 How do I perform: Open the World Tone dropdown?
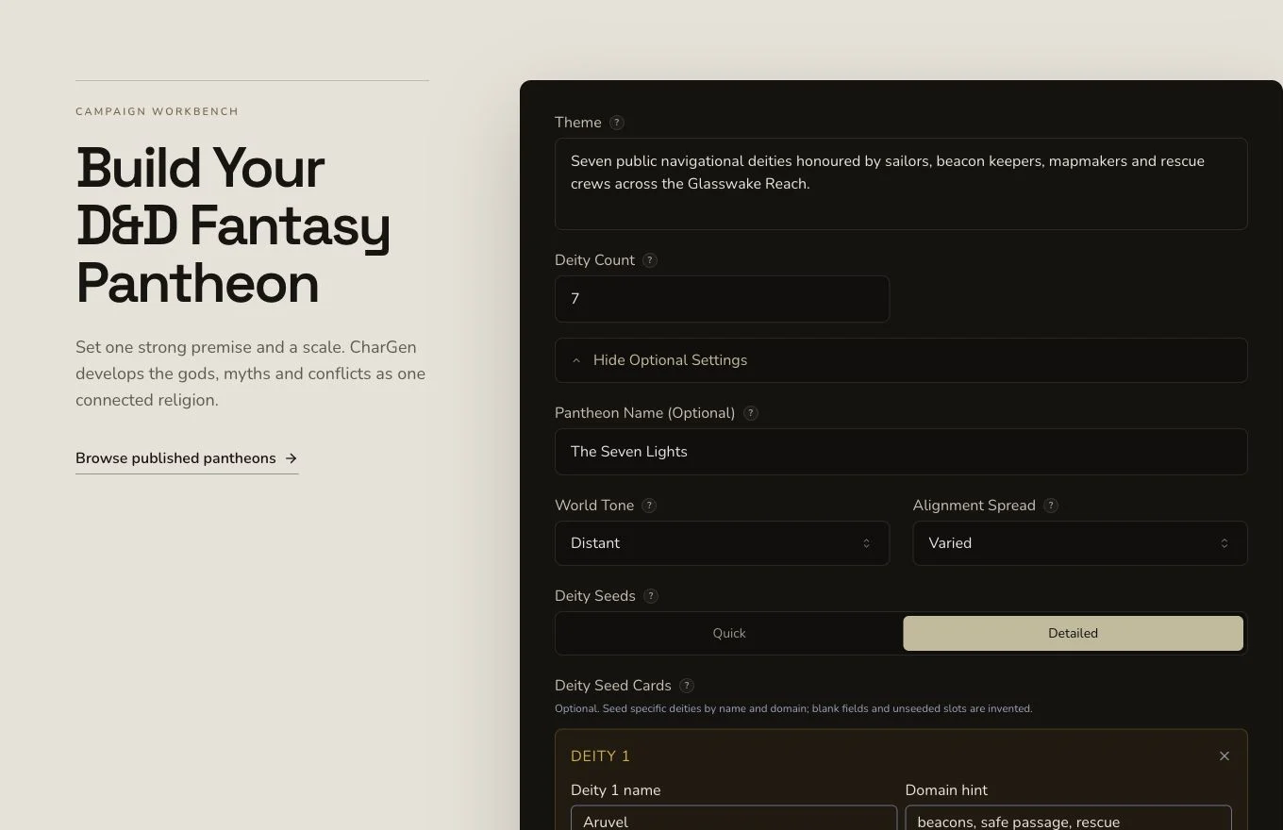coord(722,543)
